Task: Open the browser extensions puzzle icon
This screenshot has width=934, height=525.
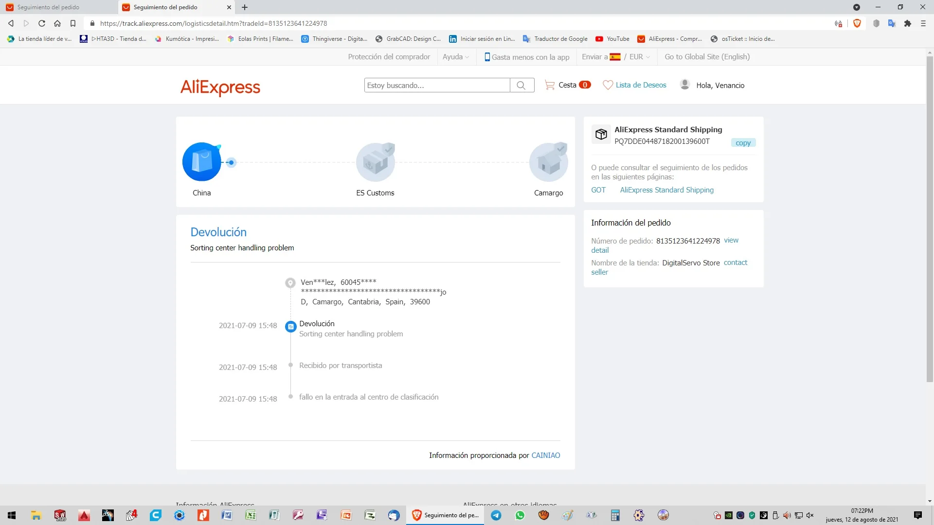Action: tap(908, 23)
